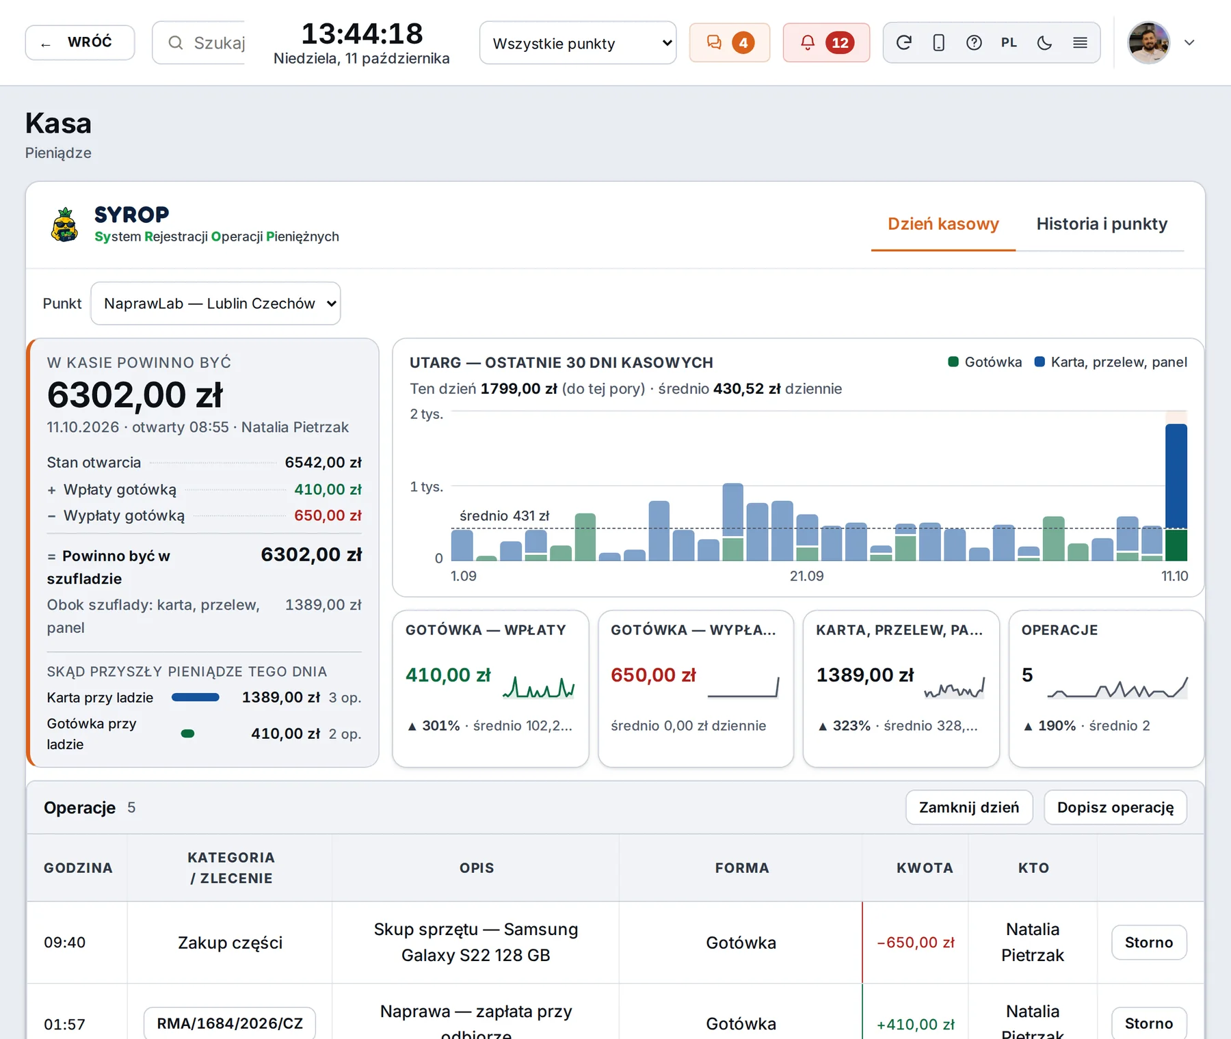Click the 650,00 zł wypłaty card value
The height and width of the screenshot is (1039, 1231).
653,675
